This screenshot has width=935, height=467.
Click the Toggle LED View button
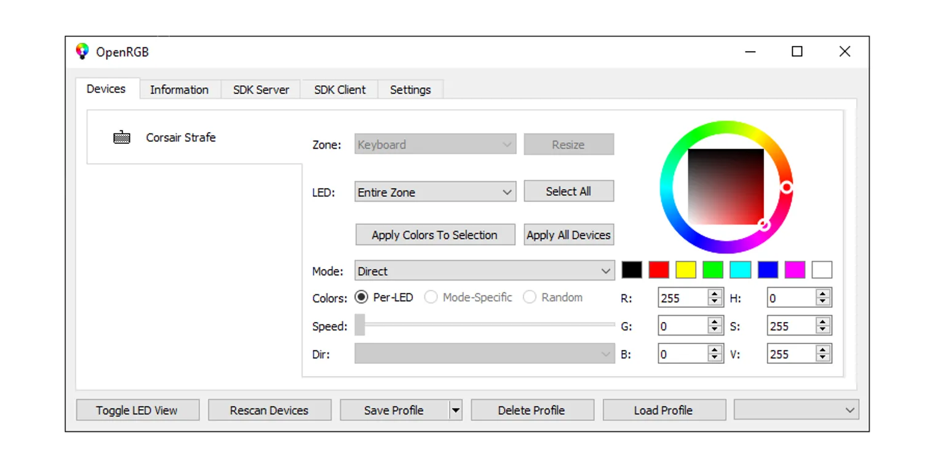click(x=137, y=410)
